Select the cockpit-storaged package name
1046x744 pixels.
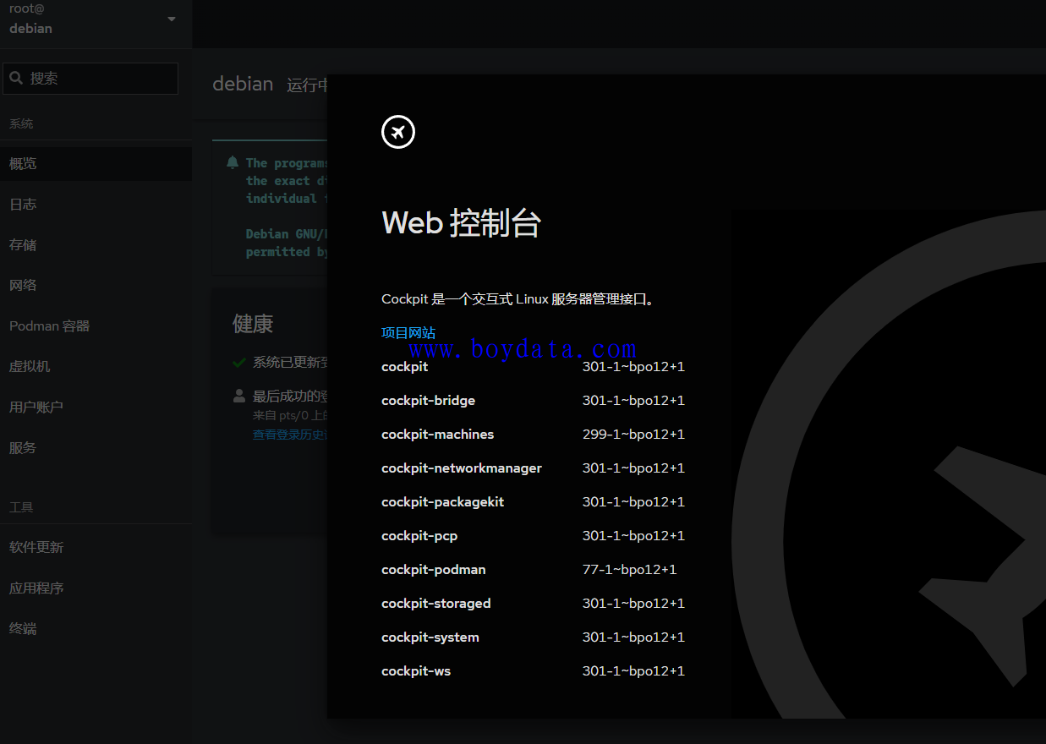click(436, 604)
